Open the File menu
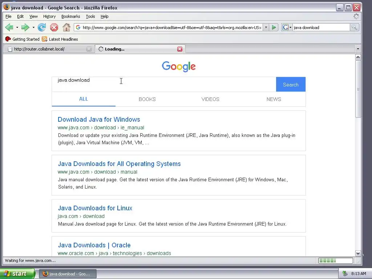This screenshot has height=279, width=372. (9, 16)
